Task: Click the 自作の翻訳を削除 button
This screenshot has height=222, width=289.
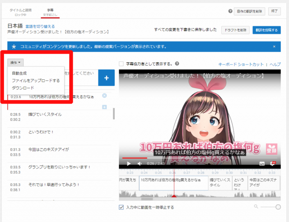Action: [x=249, y=11]
